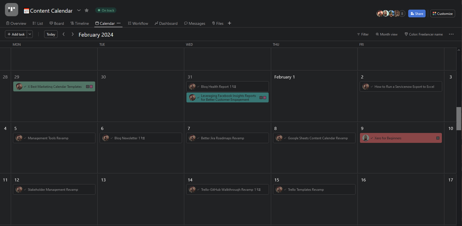The width and height of the screenshot is (462, 226).
Task: Jump to Today in the calendar
Action: (x=51, y=34)
